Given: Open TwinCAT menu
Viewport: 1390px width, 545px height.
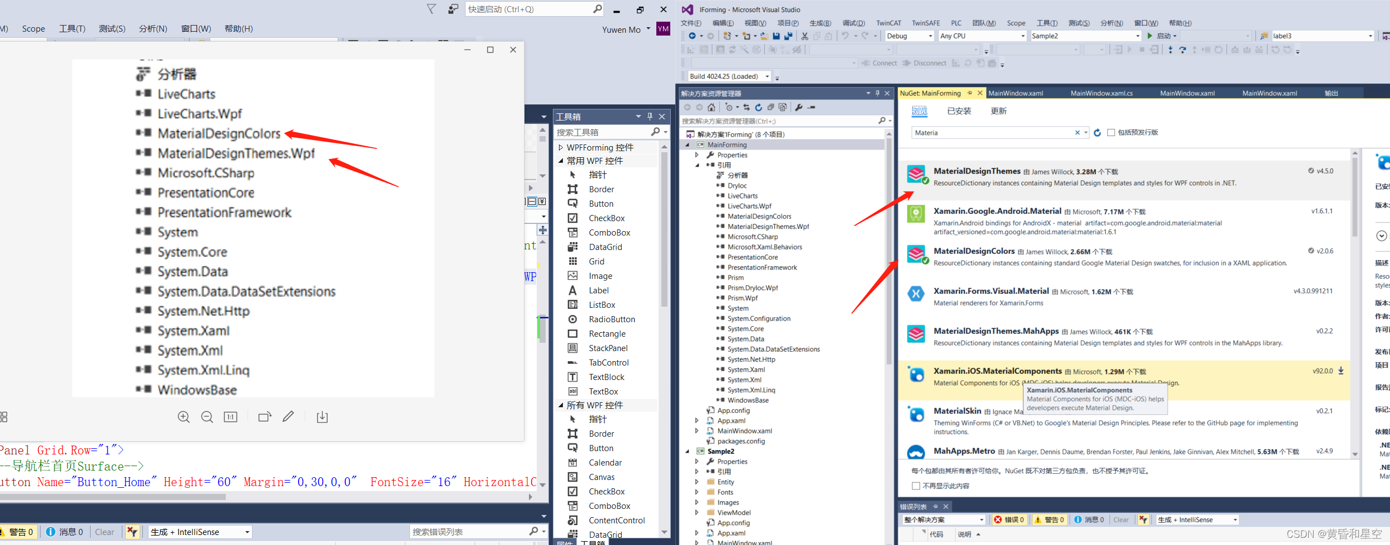Looking at the screenshot, I should [x=888, y=23].
